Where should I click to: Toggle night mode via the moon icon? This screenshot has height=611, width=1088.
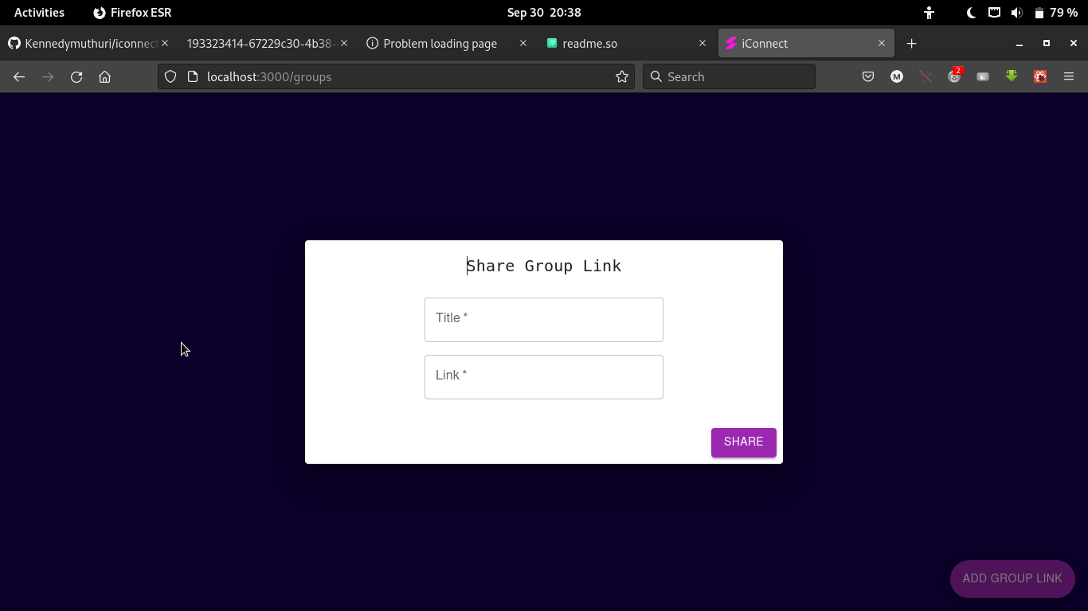(971, 12)
